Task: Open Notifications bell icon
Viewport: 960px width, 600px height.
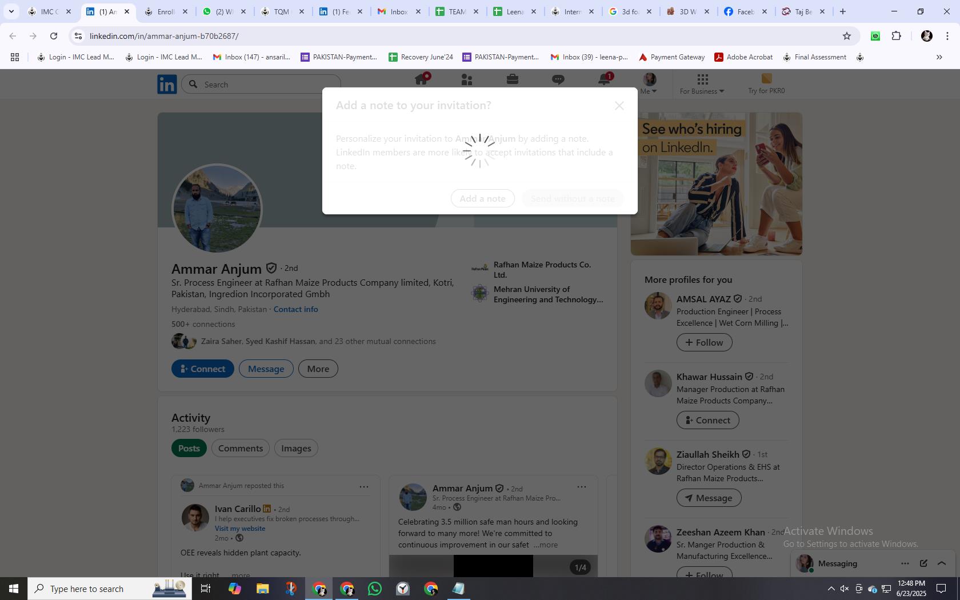Action: [x=605, y=79]
